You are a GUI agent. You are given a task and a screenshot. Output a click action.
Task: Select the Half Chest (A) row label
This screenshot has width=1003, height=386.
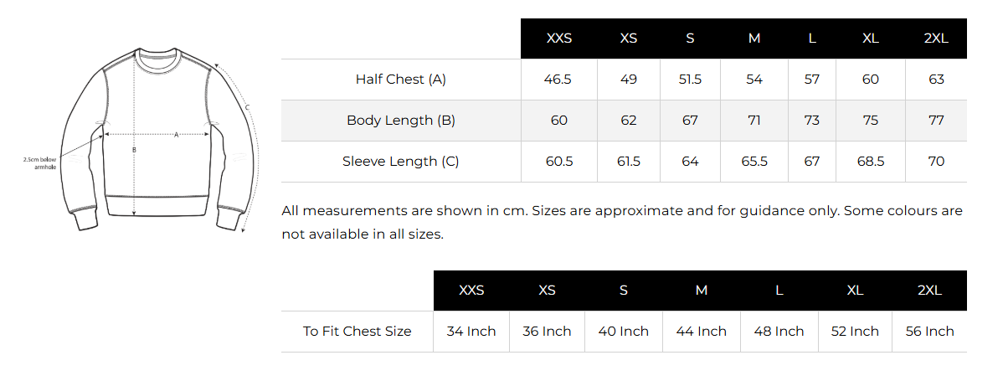tap(400, 80)
